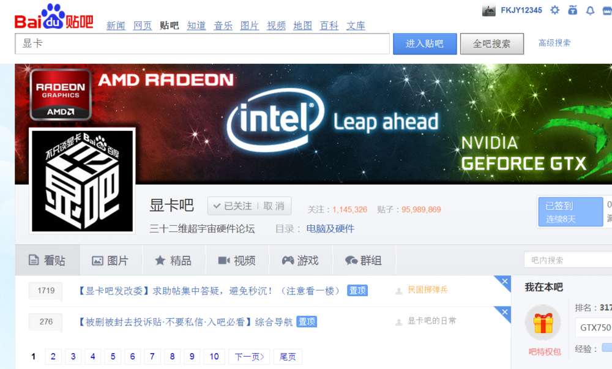Go to page 2

(x=53, y=357)
